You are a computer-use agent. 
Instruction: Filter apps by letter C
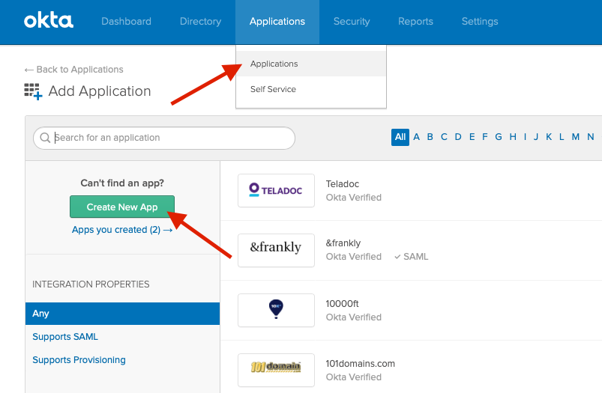(x=445, y=137)
